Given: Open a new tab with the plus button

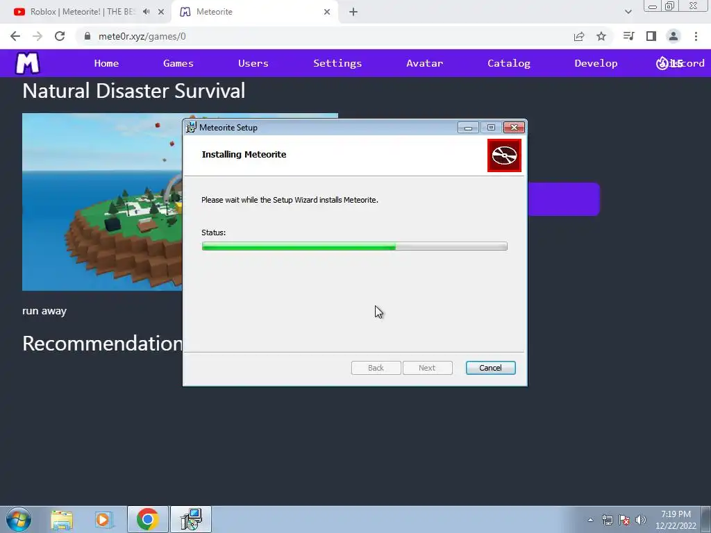Looking at the screenshot, I should 353,12.
